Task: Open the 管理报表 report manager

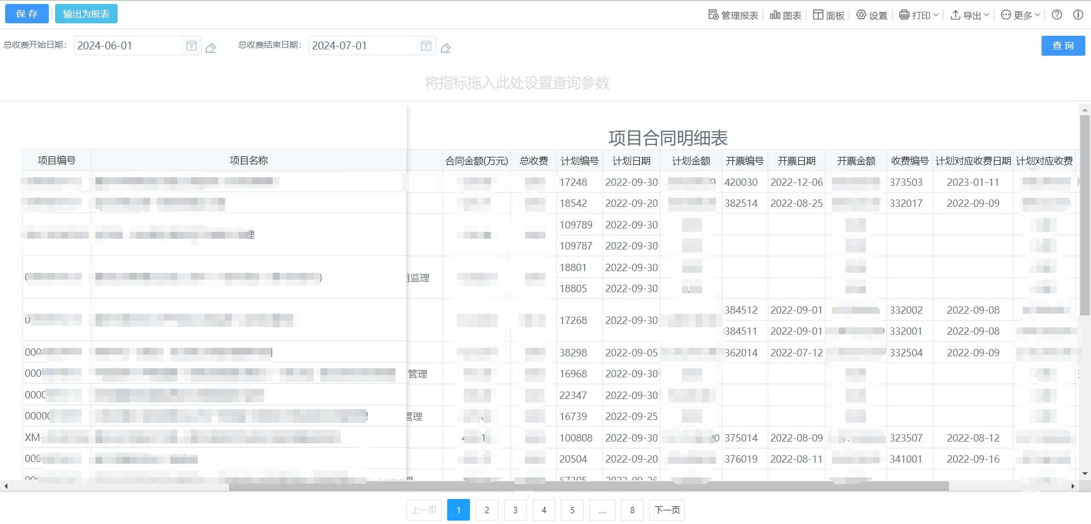Action: pyautogui.click(x=733, y=15)
